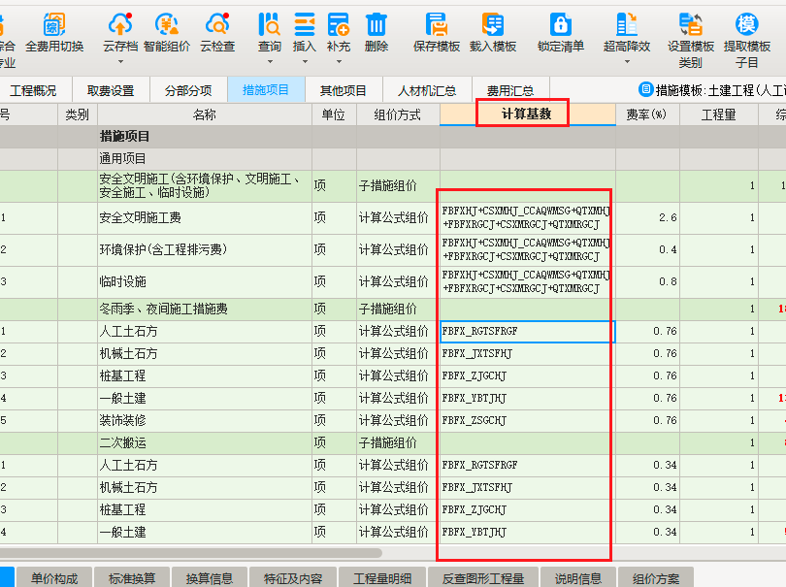This screenshot has height=587, width=786.
Task: Click the 工程量 column header
Action: pyautogui.click(x=718, y=114)
